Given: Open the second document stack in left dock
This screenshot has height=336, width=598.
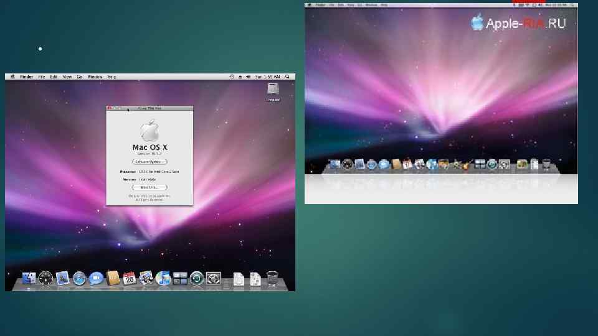Looking at the screenshot, I should coord(255,279).
